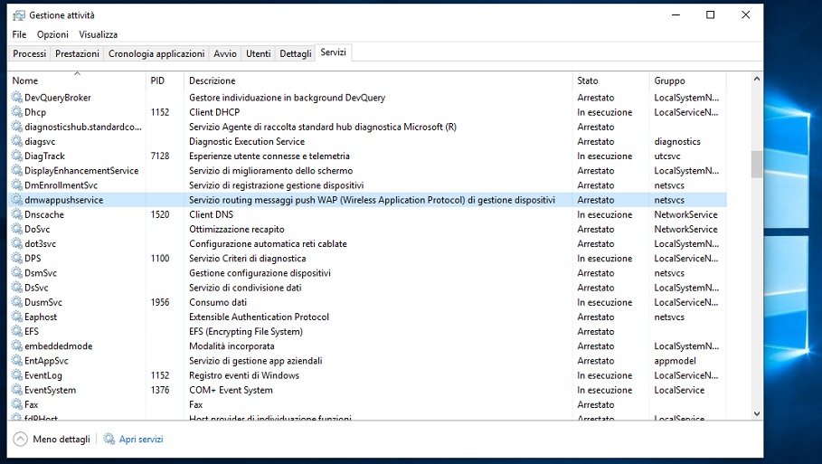This screenshot has width=822, height=464.
Task: Sort by the Stato column header
Action: click(x=610, y=80)
